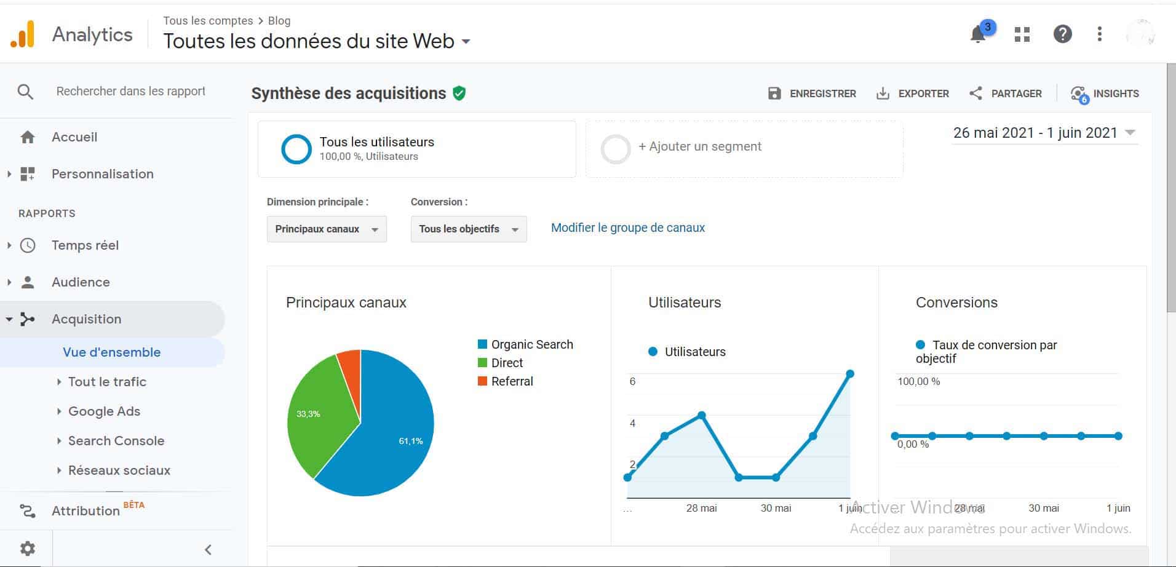Open the Google apps grid icon
This screenshot has height=567, width=1176.
(1022, 34)
